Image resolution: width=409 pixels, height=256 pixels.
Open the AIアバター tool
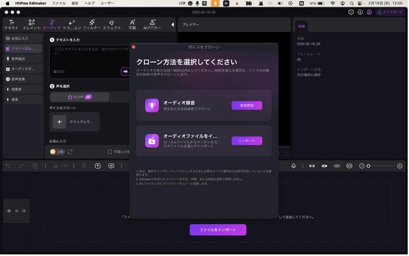pos(153,24)
